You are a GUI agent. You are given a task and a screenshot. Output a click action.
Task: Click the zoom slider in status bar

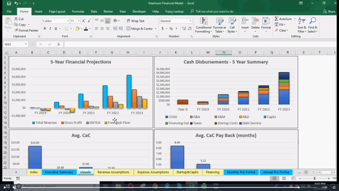click(x=314, y=179)
